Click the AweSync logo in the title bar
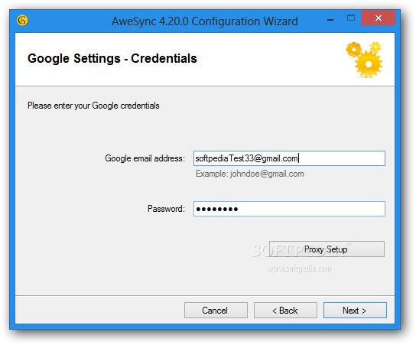 (x=22, y=21)
